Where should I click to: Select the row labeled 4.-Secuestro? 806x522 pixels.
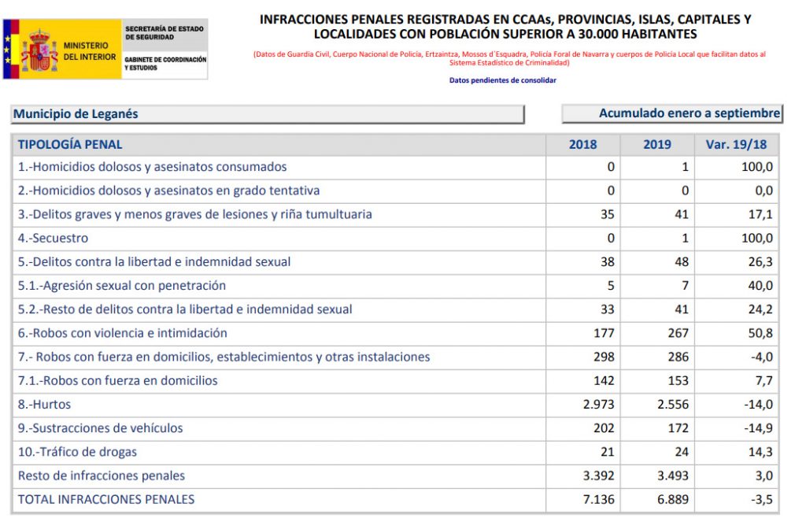point(53,239)
